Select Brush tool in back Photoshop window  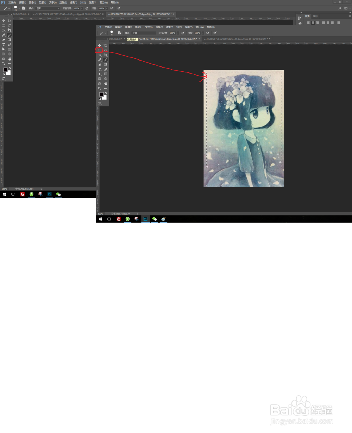tap(10, 35)
